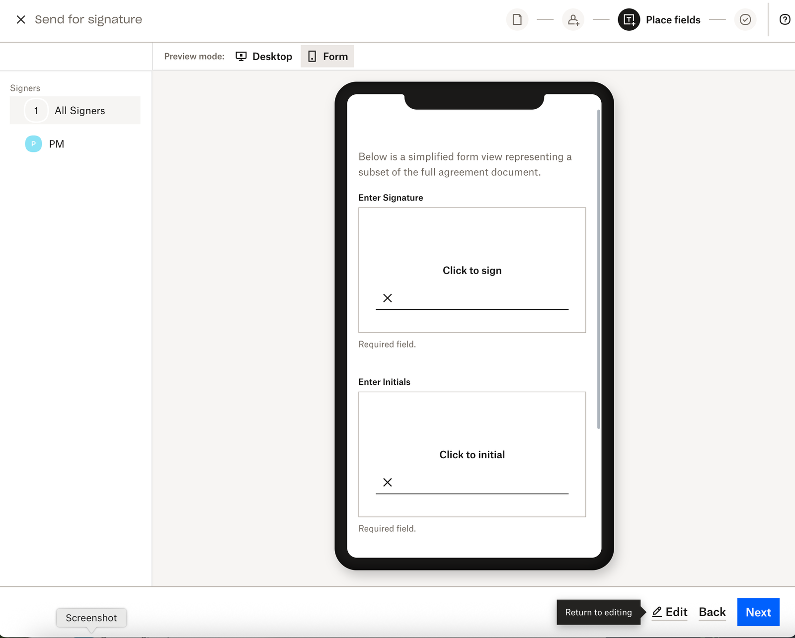
Task: Click the Click to sign signature field
Action: click(472, 270)
